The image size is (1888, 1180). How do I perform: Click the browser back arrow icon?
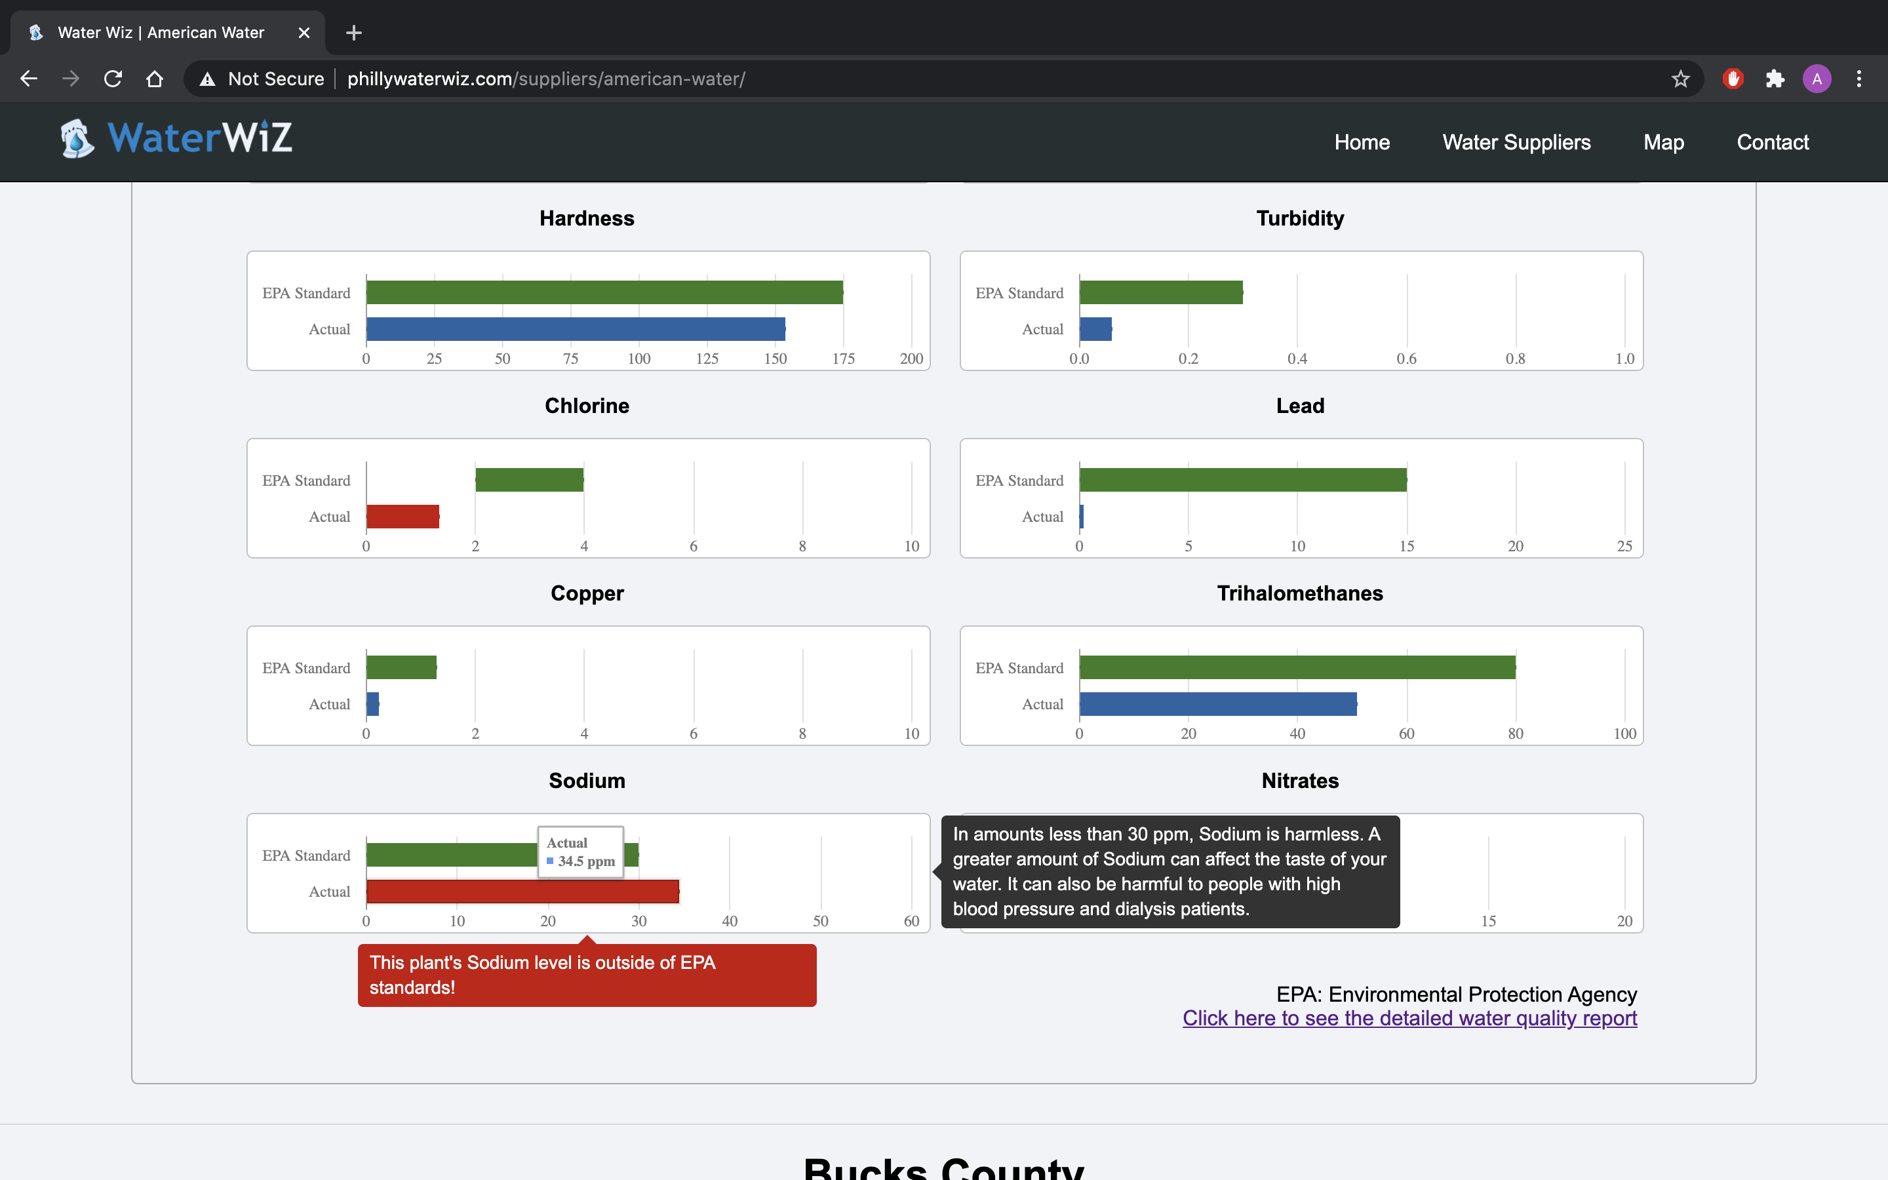pyautogui.click(x=29, y=79)
